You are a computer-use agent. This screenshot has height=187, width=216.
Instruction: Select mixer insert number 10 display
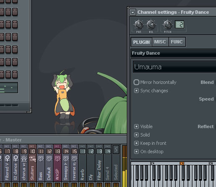(x=32, y=151)
